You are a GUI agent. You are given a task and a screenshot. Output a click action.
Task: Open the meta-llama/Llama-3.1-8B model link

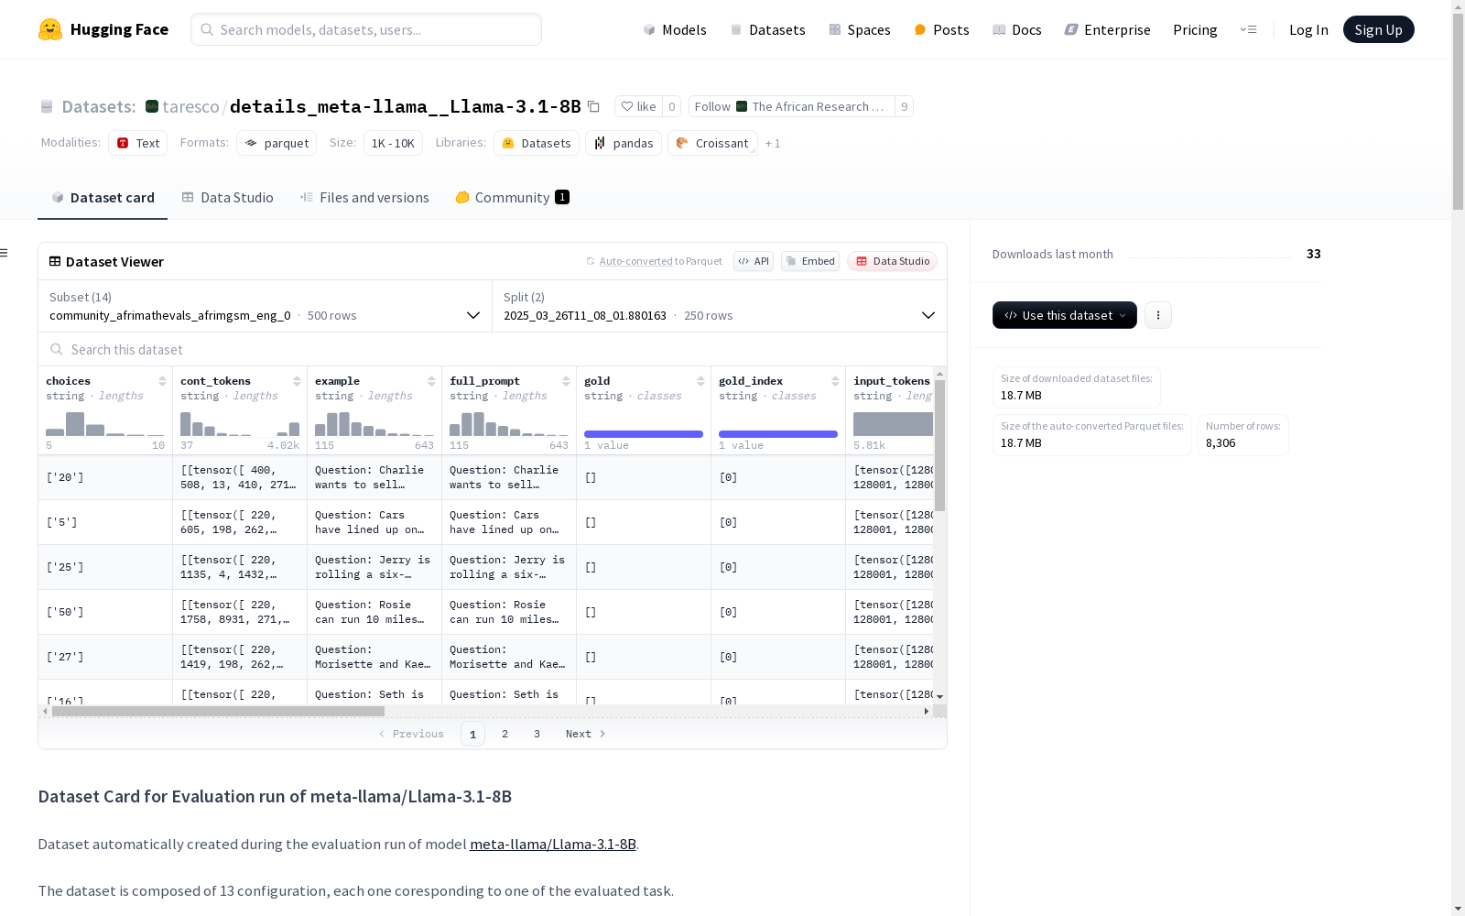click(x=553, y=844)
